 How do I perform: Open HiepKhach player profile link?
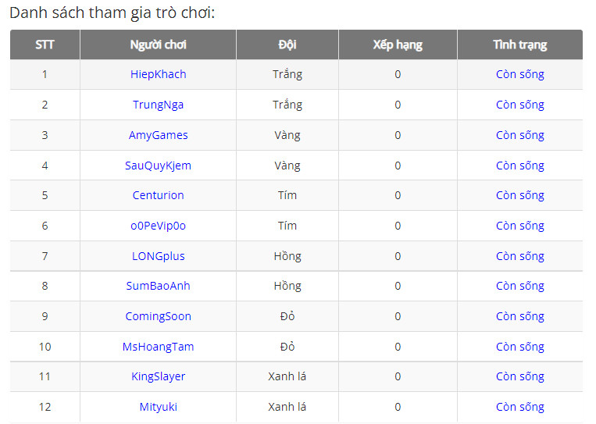[158, 74]
